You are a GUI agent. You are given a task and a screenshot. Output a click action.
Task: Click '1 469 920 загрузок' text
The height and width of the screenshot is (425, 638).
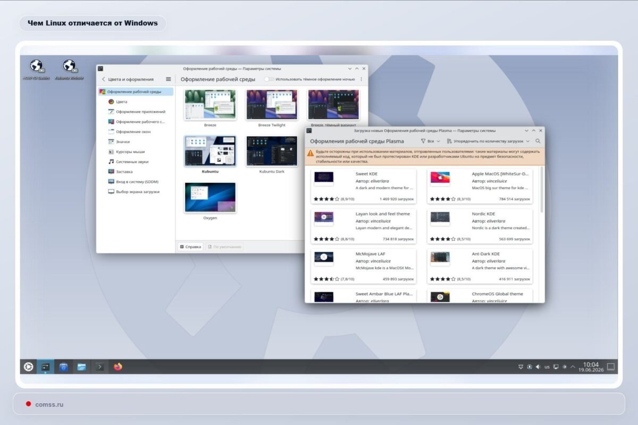tap(397, 199)
